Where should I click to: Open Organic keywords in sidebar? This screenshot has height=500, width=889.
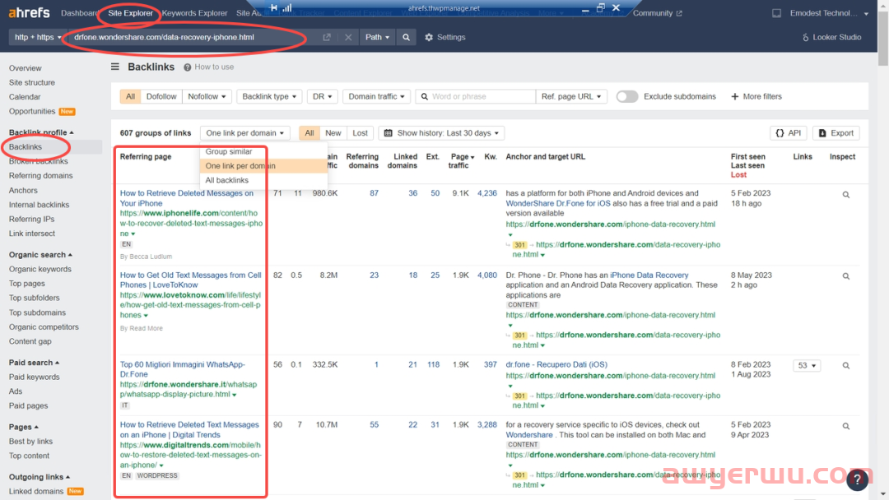tap(40, 269)
